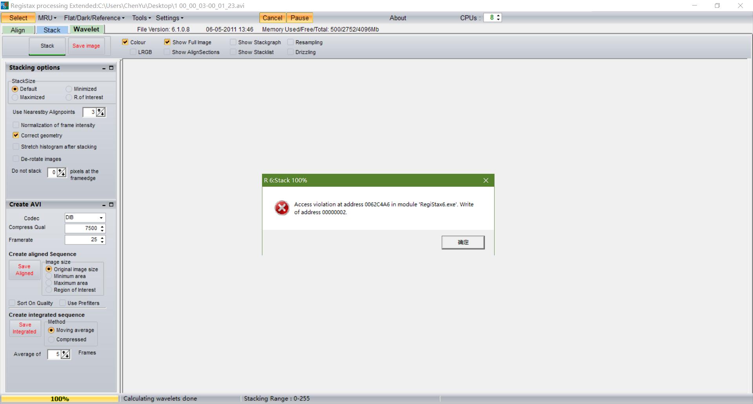
Task: Select Default stack size radio
Action: point(15,89)
